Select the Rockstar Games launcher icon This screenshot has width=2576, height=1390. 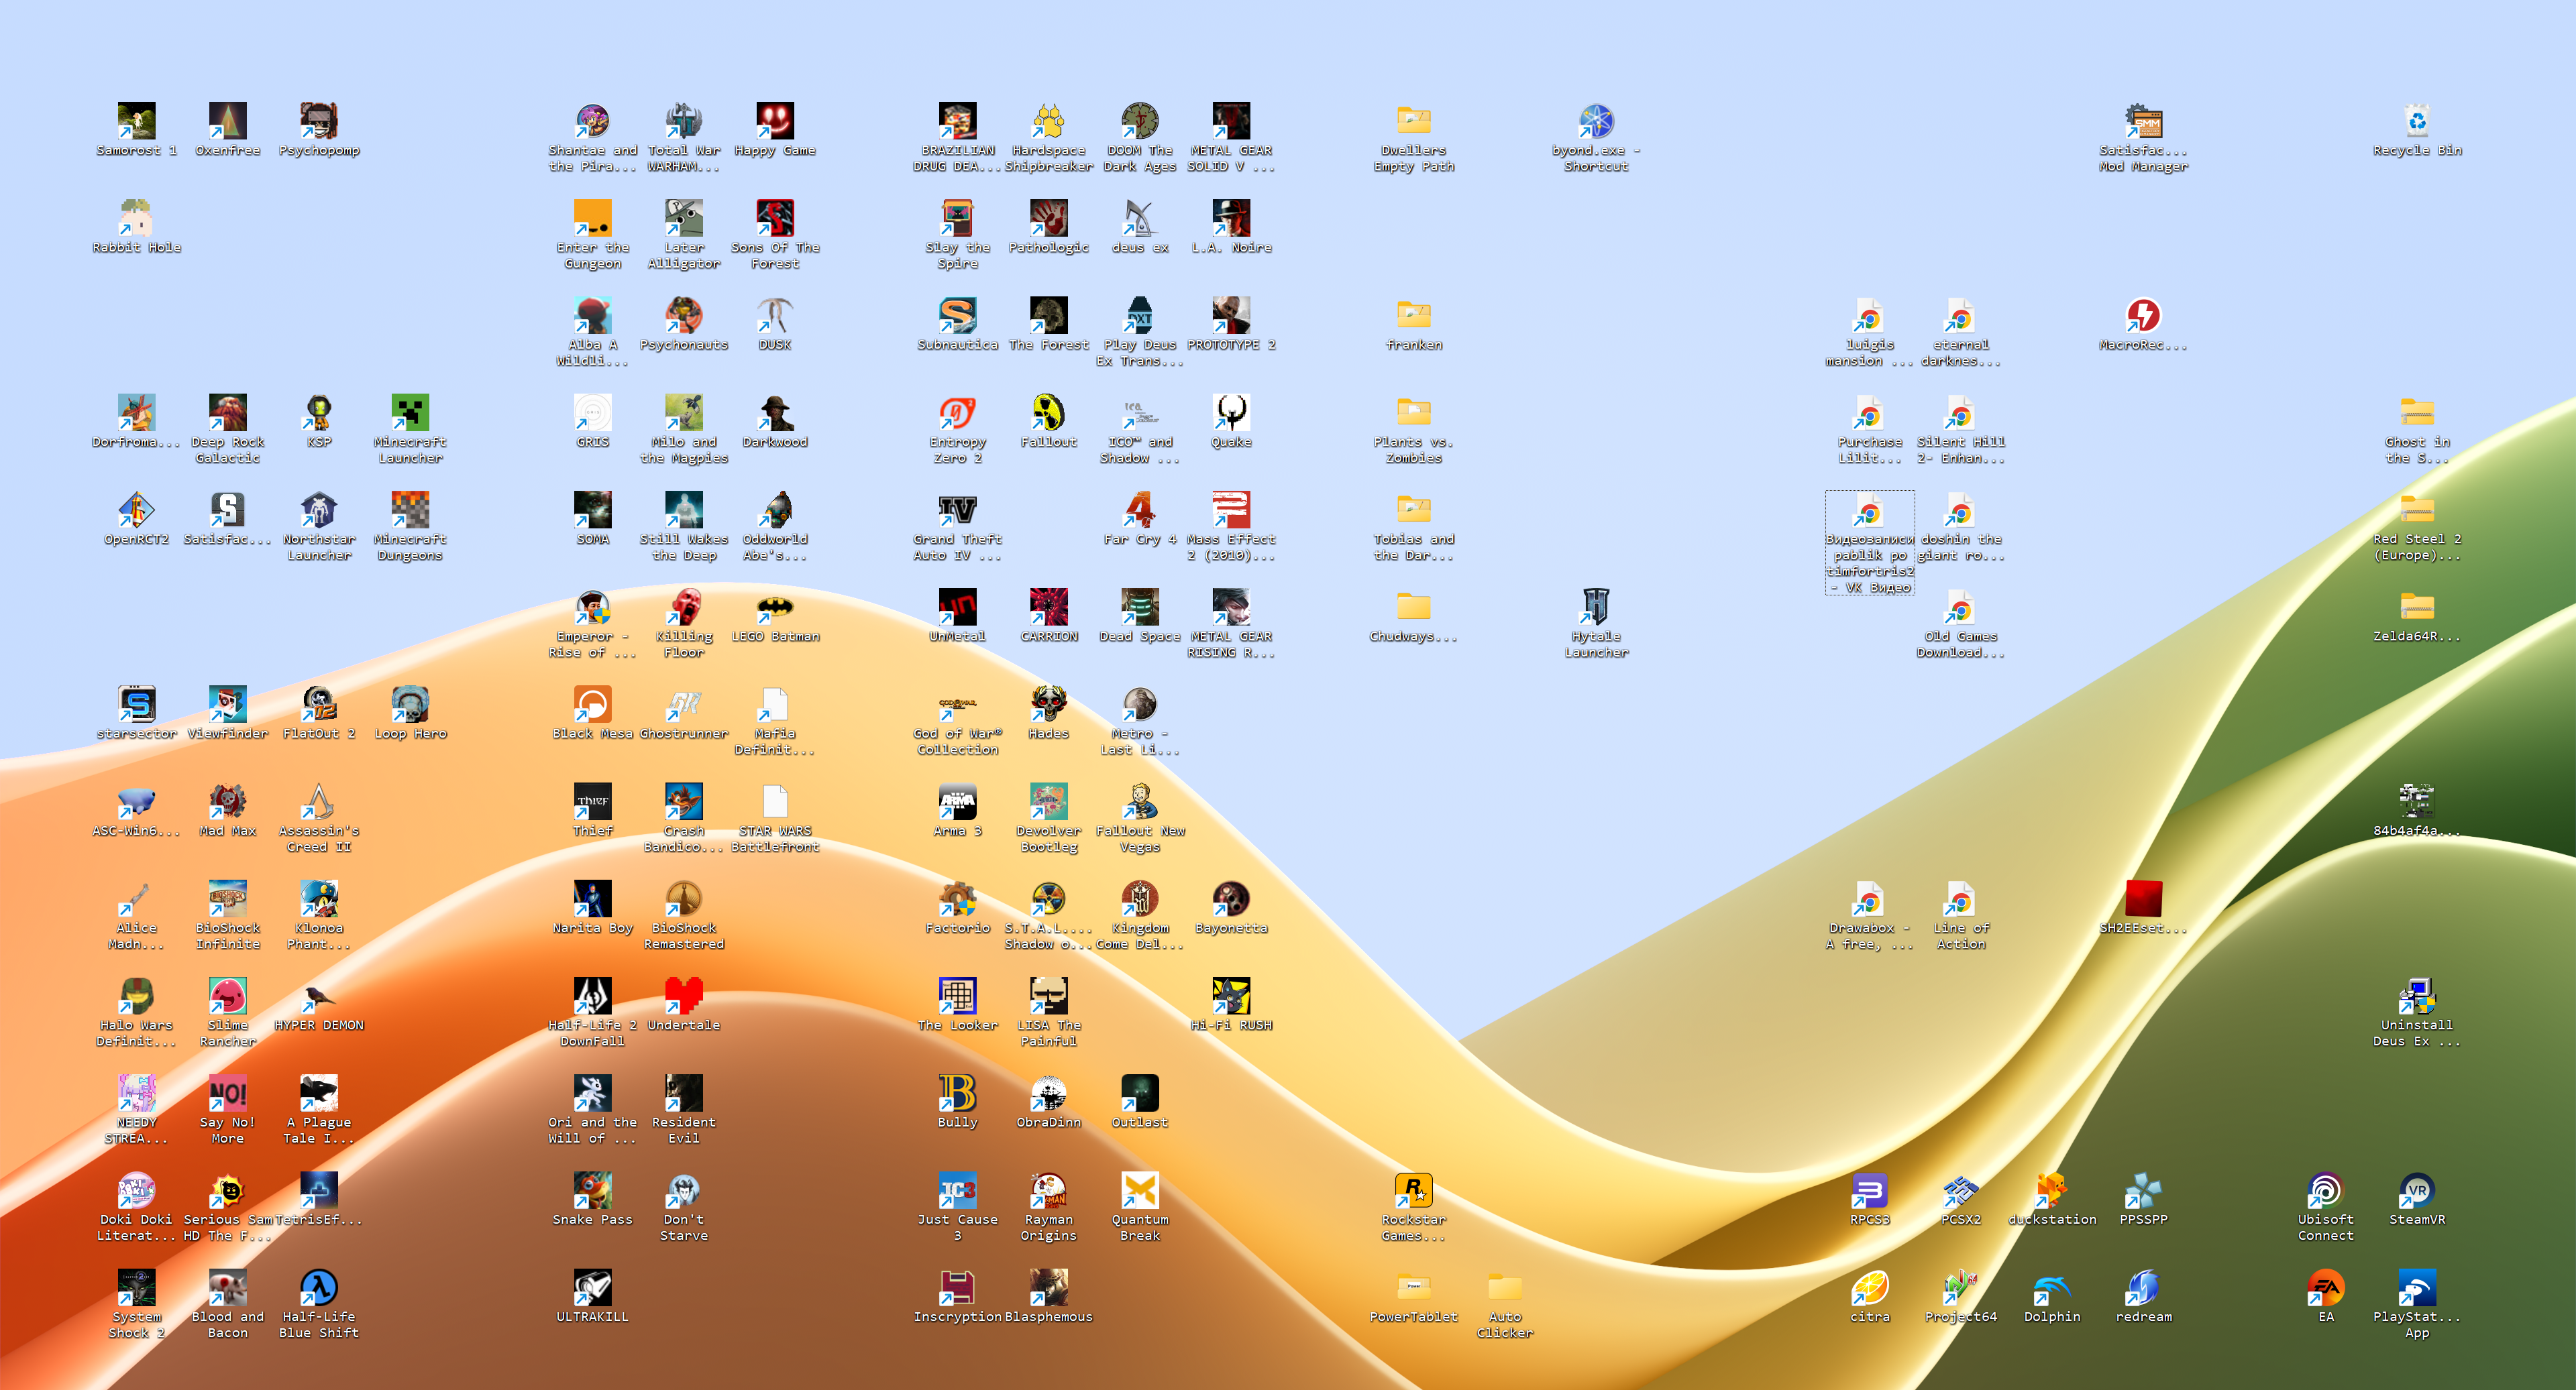click(1413, 1191)
